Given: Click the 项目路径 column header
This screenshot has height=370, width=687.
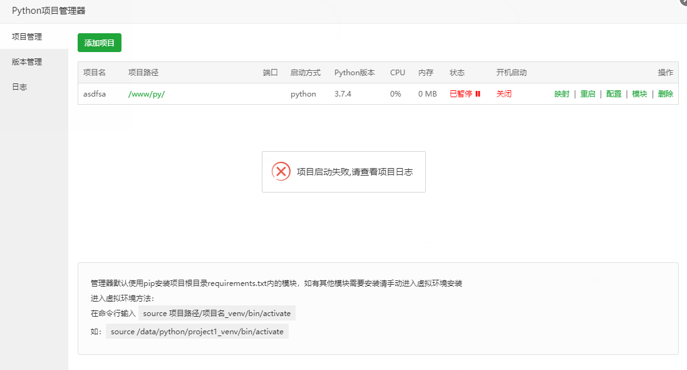Looking at the screenshot, I should point(143,72).
